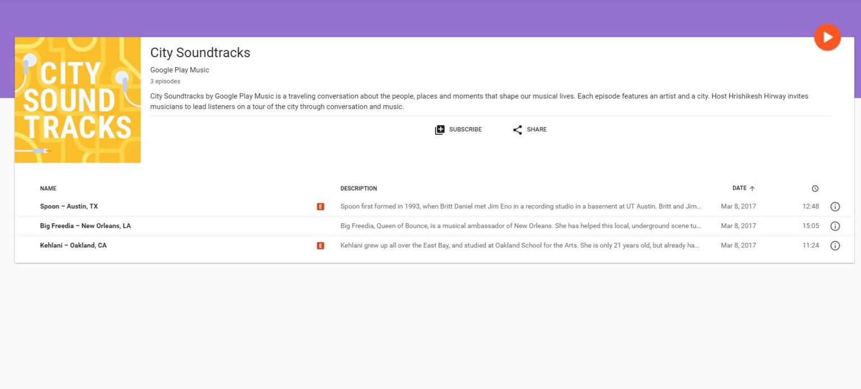Click the DATE column header
The image size is (861, 389).
pyautogui.click(x=738, y=188)
